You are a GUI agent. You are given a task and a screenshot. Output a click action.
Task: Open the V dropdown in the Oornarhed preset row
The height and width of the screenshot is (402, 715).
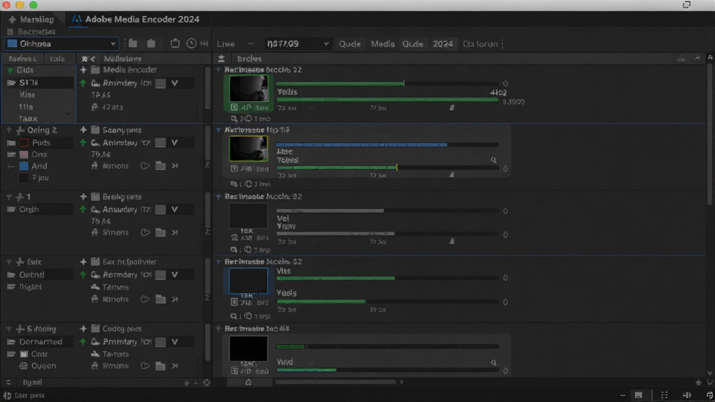point(175,342)
